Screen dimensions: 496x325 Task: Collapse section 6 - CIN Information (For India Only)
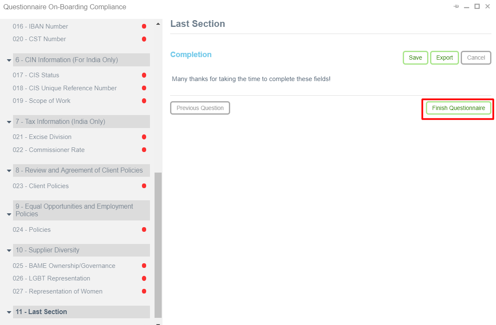[9, 60]
